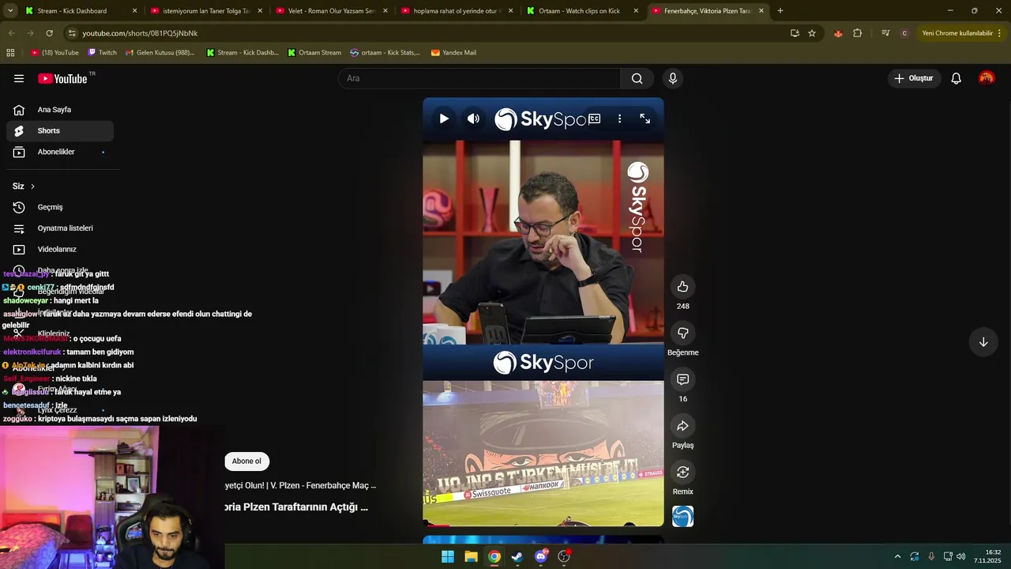Switch to Stream - Kick Dashboard tab

click(x=81, y=11)
